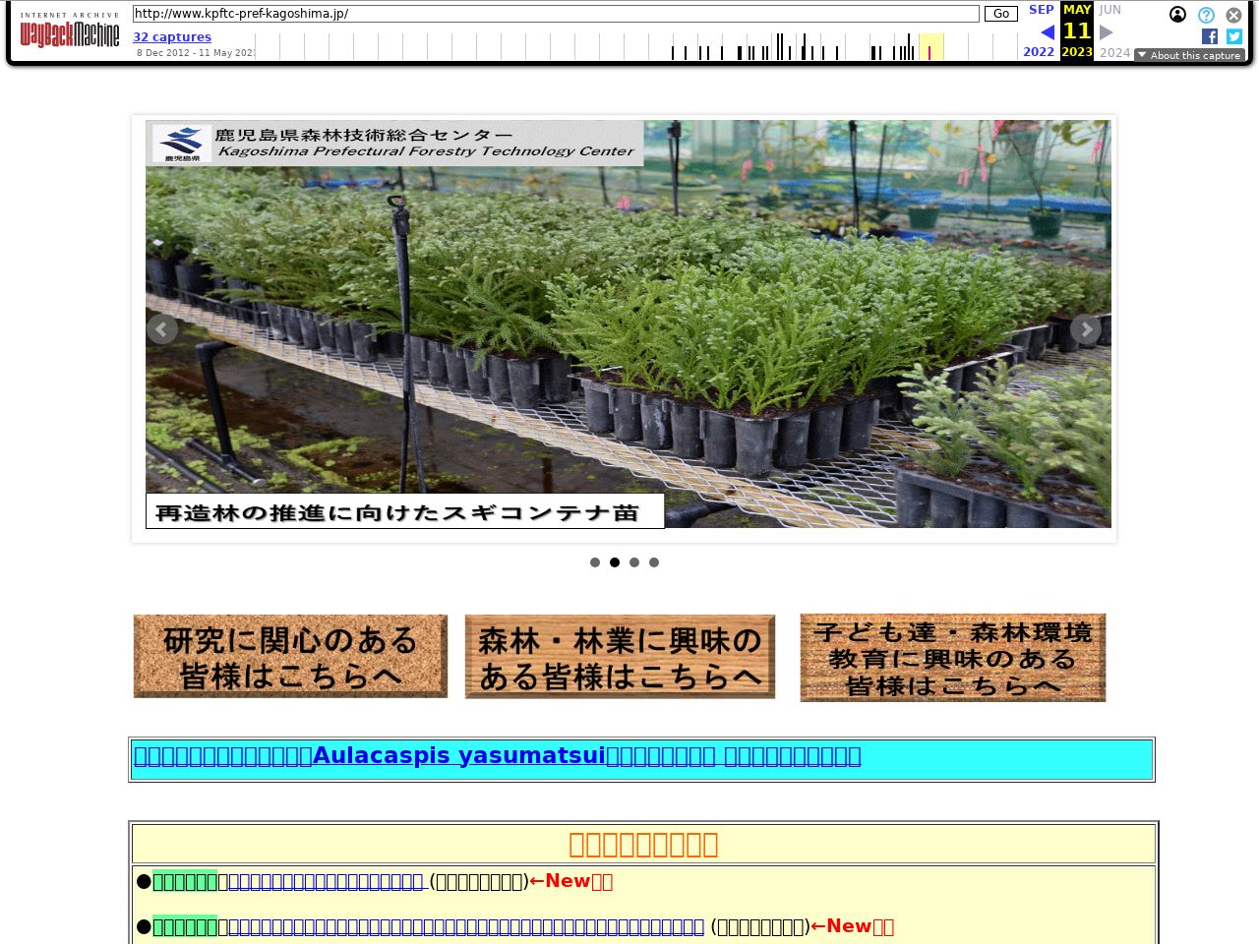Go to previous capture arrow
Viewport: 1259px width, 944px height.
pyautogui.click(x=1047, y=32)
